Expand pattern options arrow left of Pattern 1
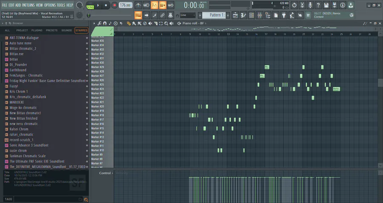Screen dimensions: 383x203 pos(200,15)
